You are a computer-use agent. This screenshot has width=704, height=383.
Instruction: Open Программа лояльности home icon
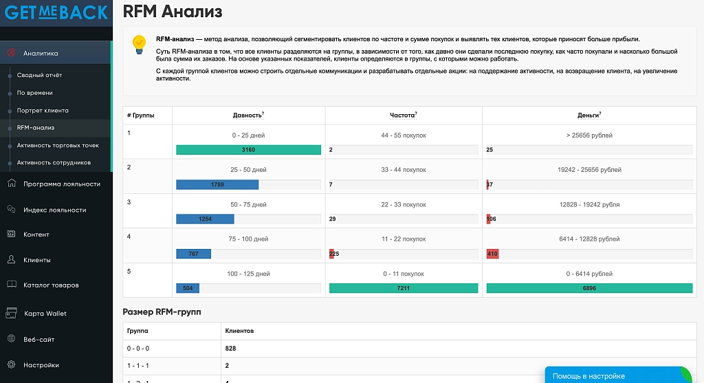pos(12,183)
